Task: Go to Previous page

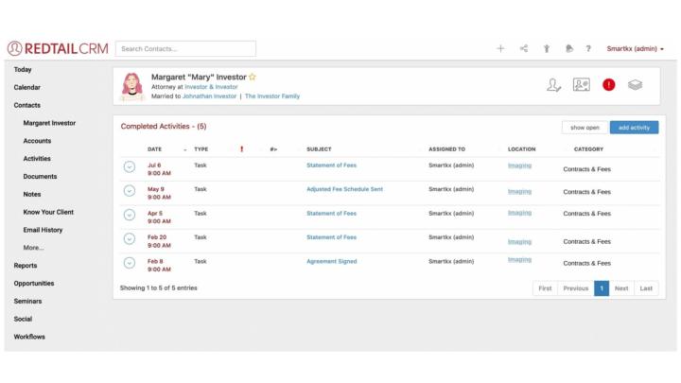Action: [575, 288]
